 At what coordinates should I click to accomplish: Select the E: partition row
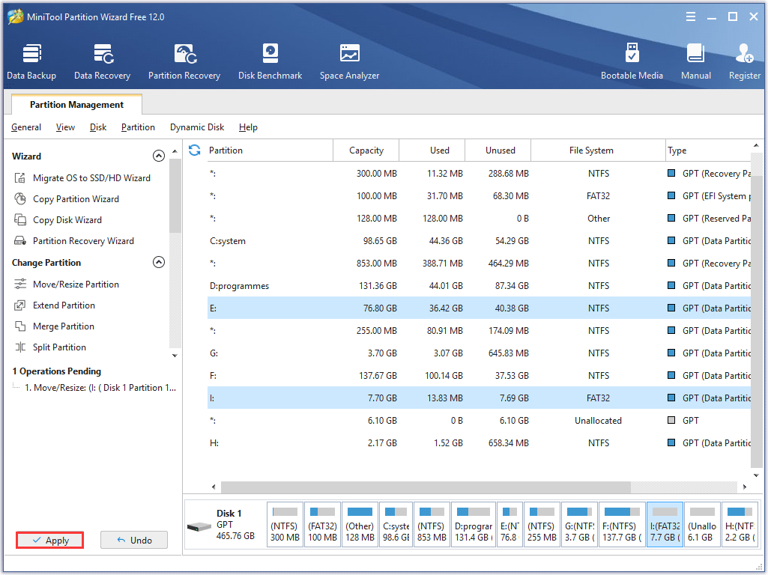(479, 308)
